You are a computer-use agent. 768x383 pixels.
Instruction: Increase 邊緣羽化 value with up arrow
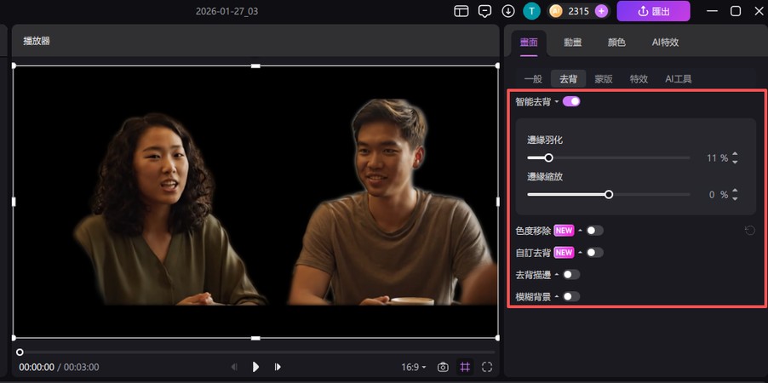click(x=735, y=154)
